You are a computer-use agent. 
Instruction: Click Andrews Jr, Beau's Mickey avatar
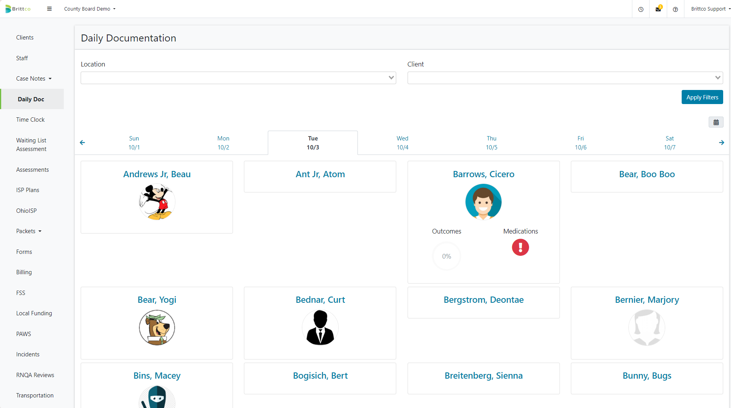click(x=157, y=202)
